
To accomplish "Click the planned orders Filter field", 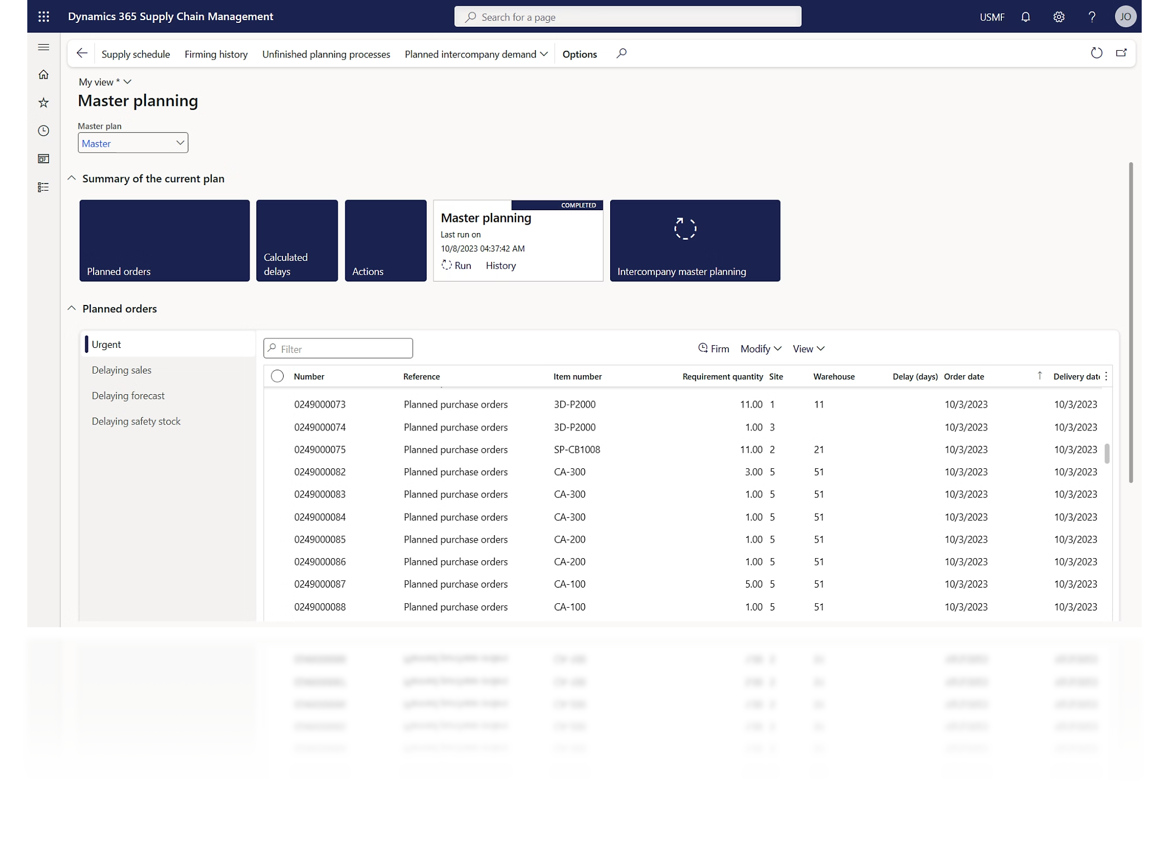I will click(338, 349).
